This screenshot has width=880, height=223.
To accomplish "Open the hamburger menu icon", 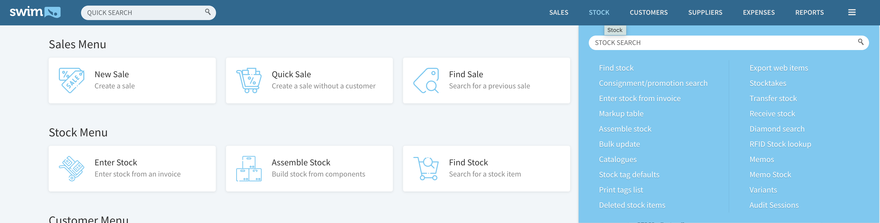I will pyautogui.click(x=852, y=12).
